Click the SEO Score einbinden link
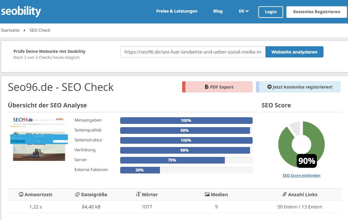The width and height of the screenshot is (348, 220). 301,175
